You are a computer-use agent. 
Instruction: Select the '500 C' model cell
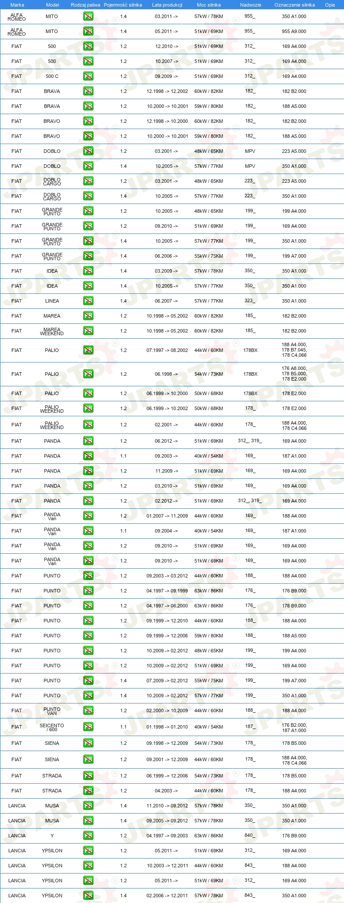click(x=52, y=76)
